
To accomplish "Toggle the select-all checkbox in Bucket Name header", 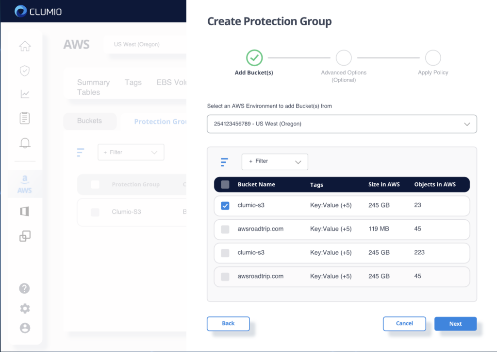I will pos(225,184).
